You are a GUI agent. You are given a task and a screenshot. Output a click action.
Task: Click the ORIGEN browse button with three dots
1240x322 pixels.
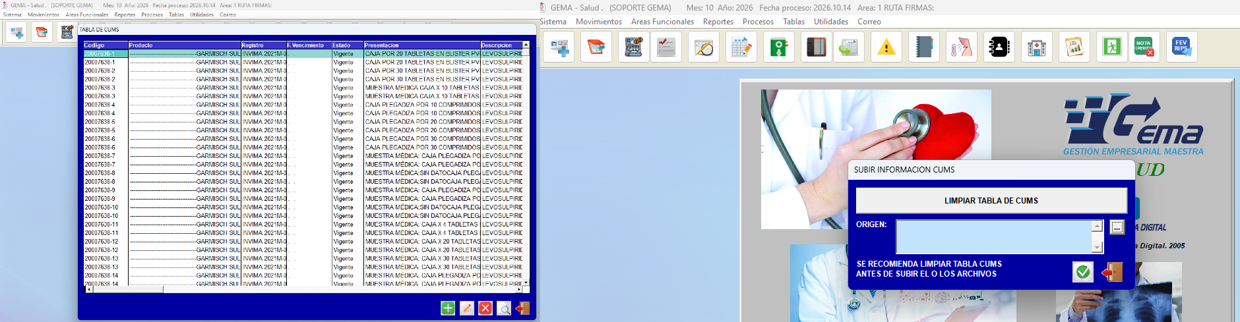(1117, 227)
